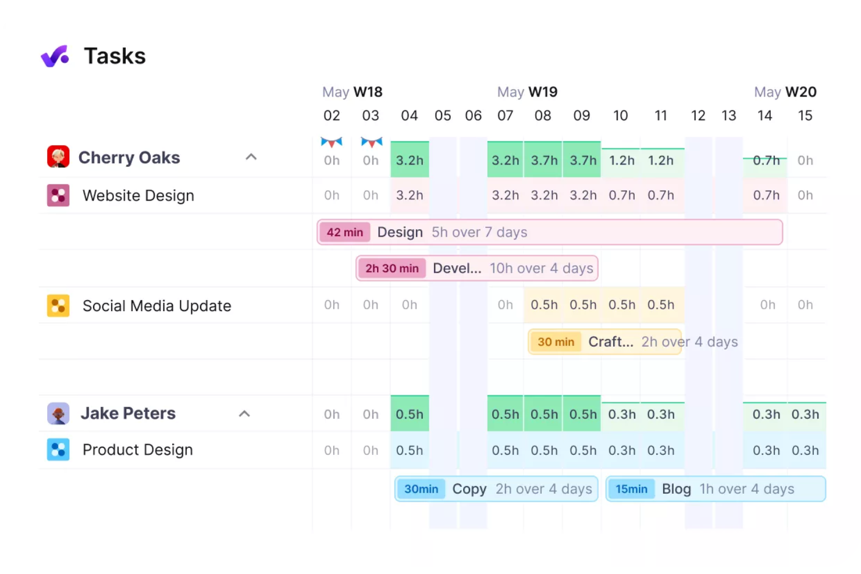Open the Blog 1h over 4 days task bar
The height and width of the screenshot is (574, 861).
point(716,489)
